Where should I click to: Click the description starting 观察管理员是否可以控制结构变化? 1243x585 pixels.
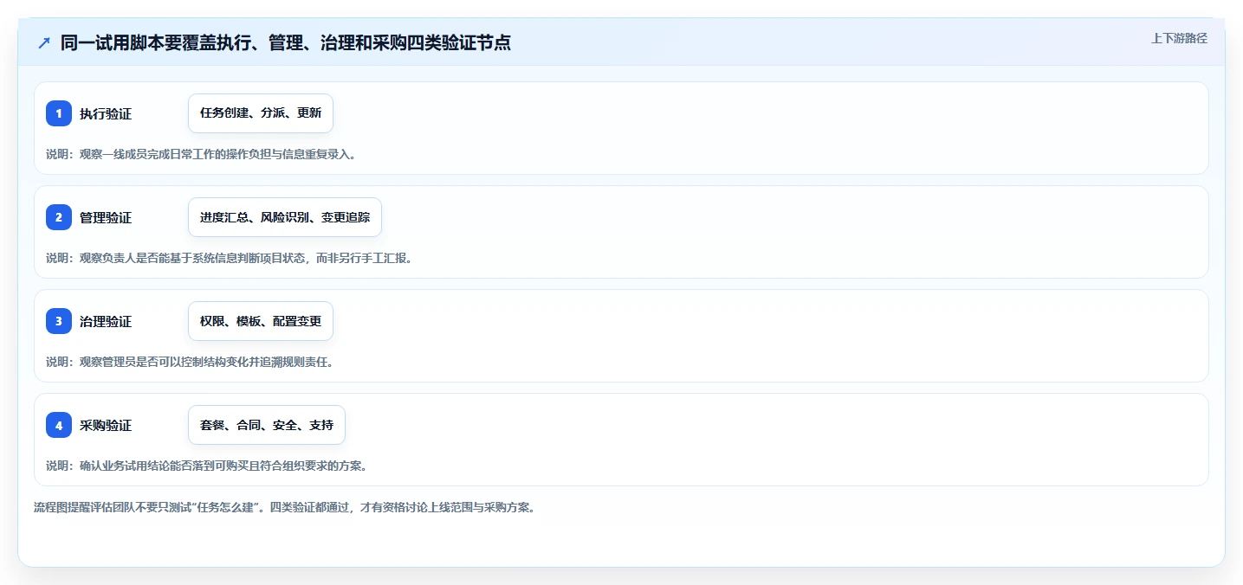point(190,362)
